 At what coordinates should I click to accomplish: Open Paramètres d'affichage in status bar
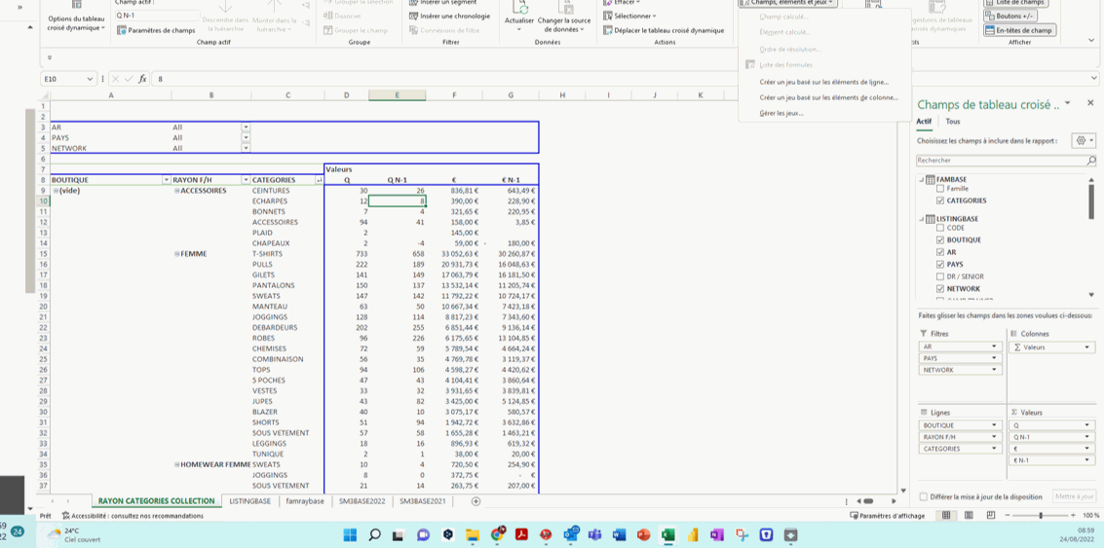(x=888, y=516)
